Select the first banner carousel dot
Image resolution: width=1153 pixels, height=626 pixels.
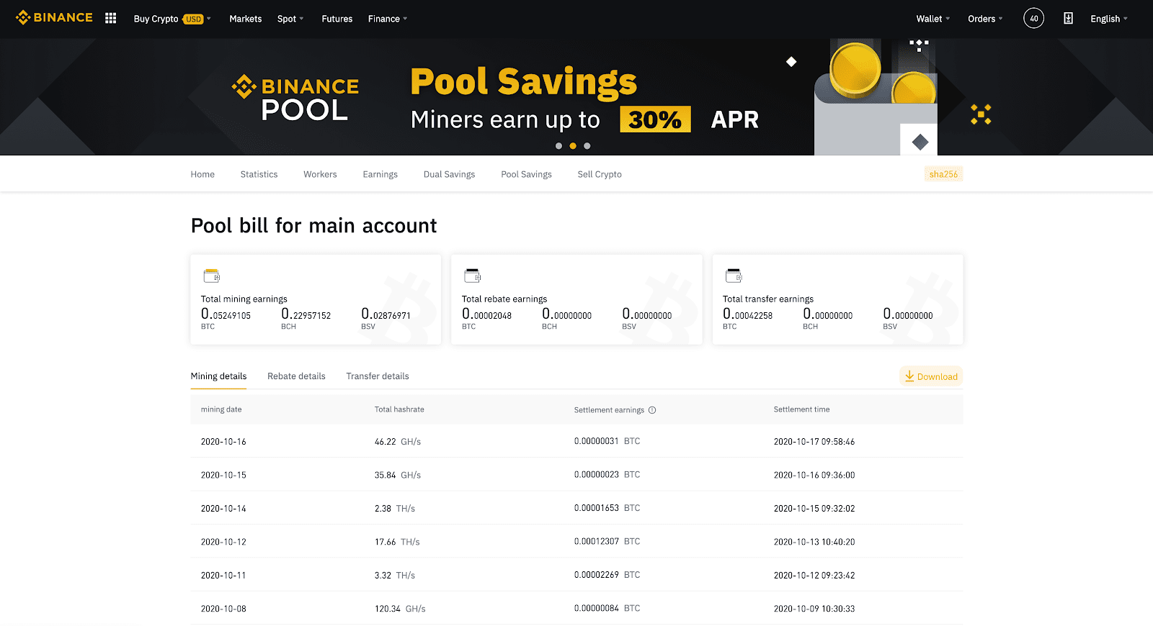(x=558, y=146)
